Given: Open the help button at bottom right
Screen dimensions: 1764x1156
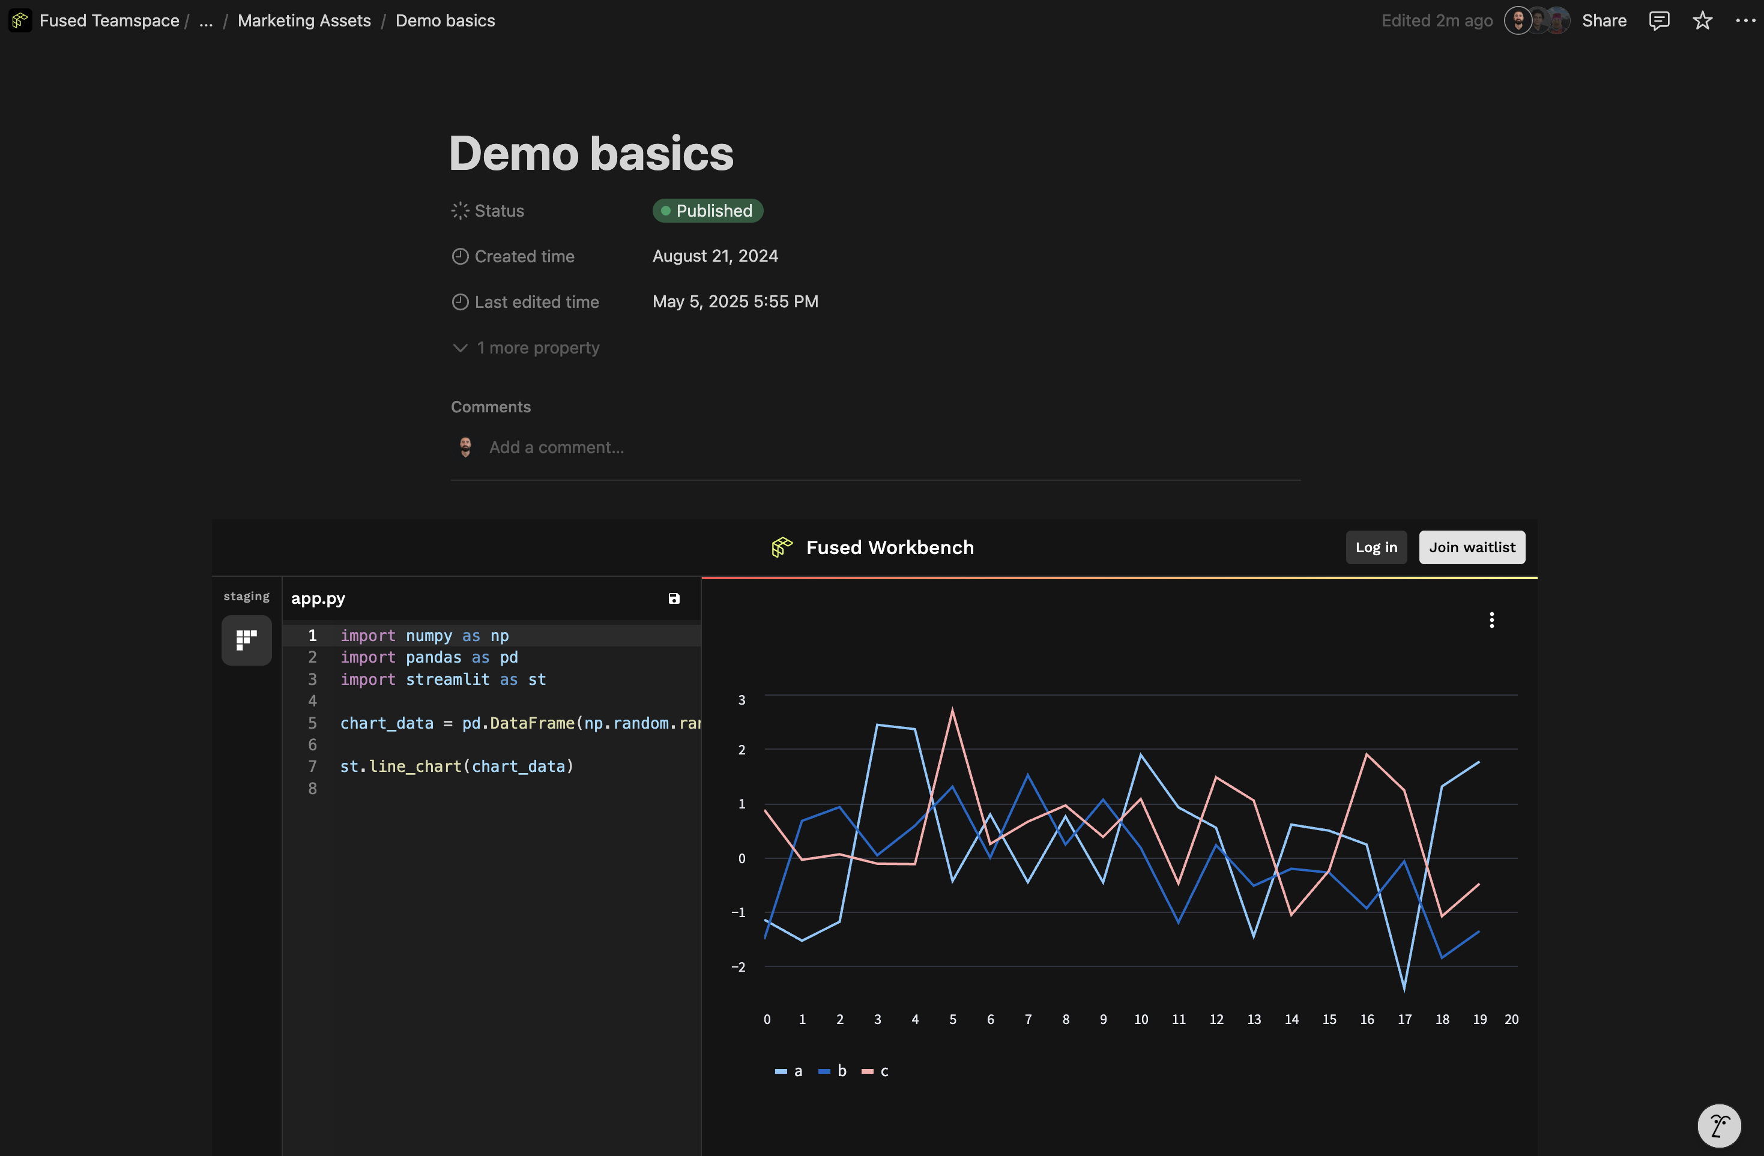Looking at the screenshot, I should tap(1719, 1125).
